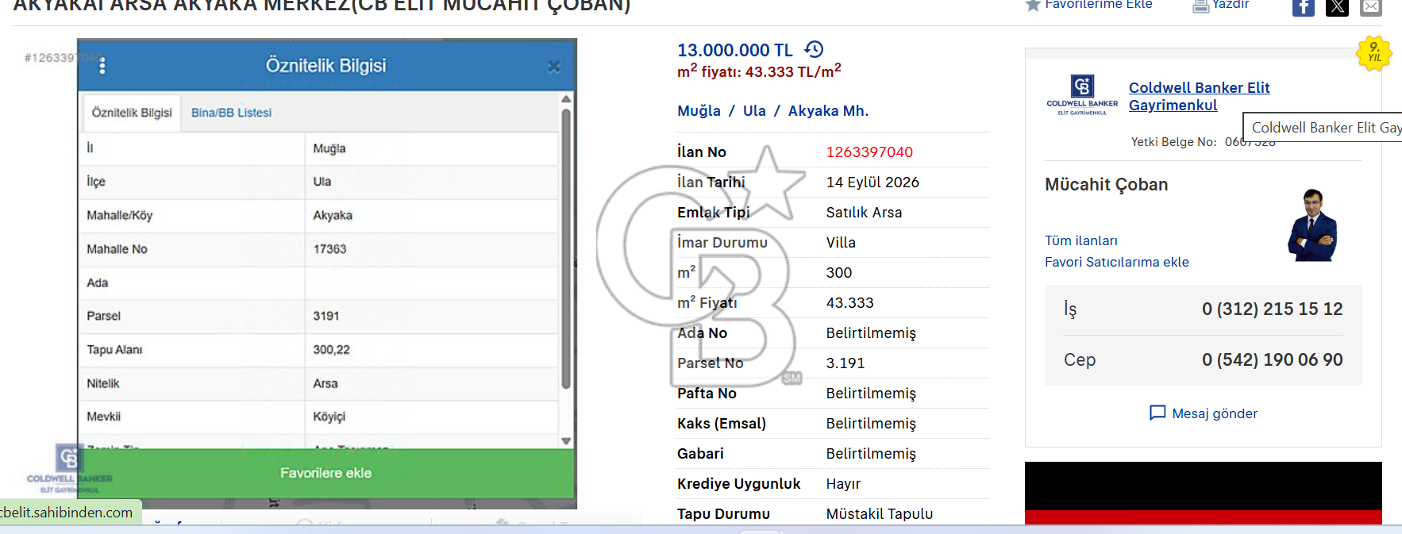Viewport: 1402px width, 534px height.
Task: Click the İl value Muğla in attribute table
Action: point(329,148)
